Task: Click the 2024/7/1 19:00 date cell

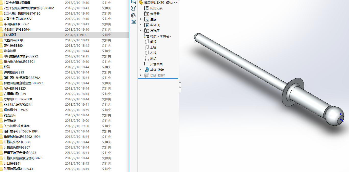Action: pyautogui.click(x=76, y=35)
